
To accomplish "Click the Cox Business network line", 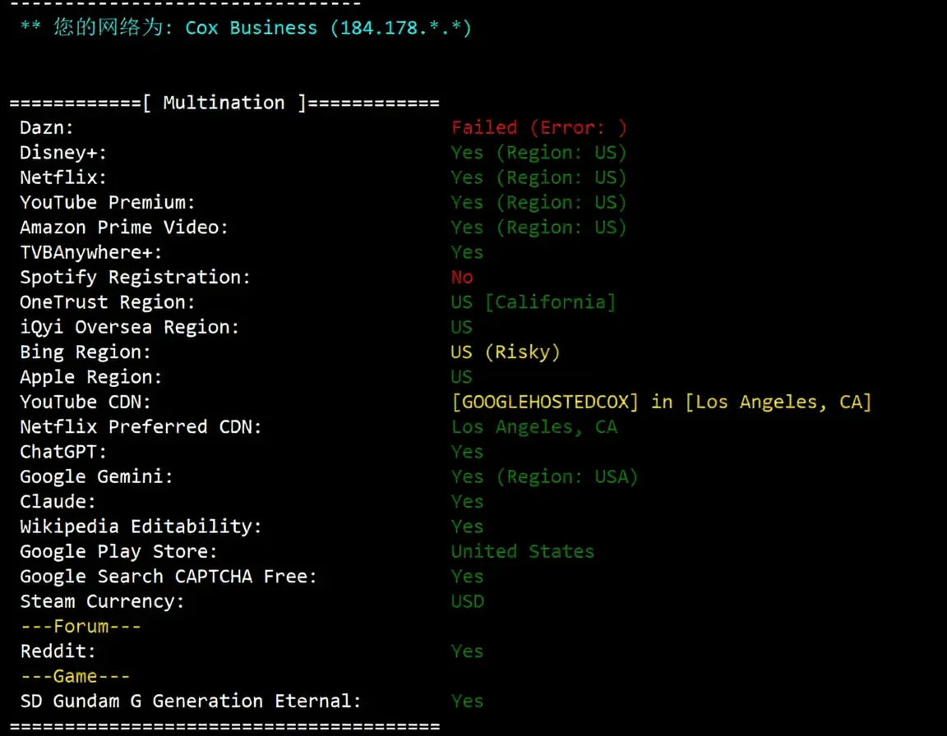I will tap(246, 28).
